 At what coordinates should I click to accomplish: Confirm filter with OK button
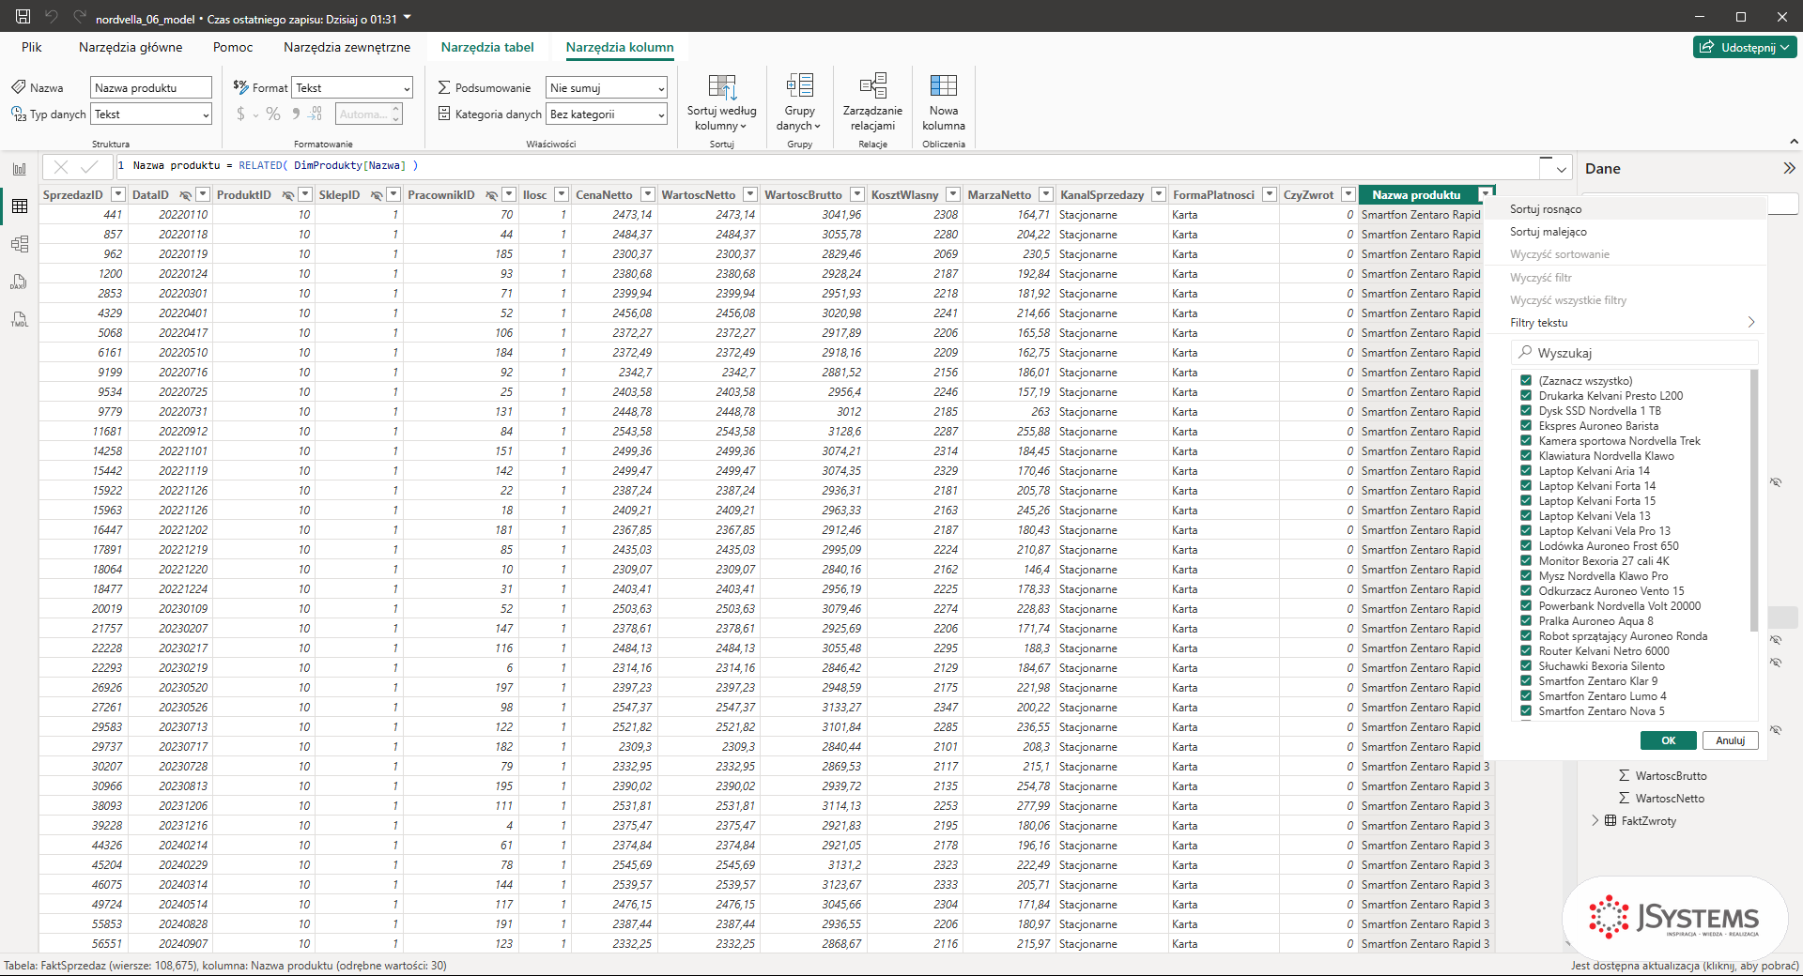point(1669,740)
